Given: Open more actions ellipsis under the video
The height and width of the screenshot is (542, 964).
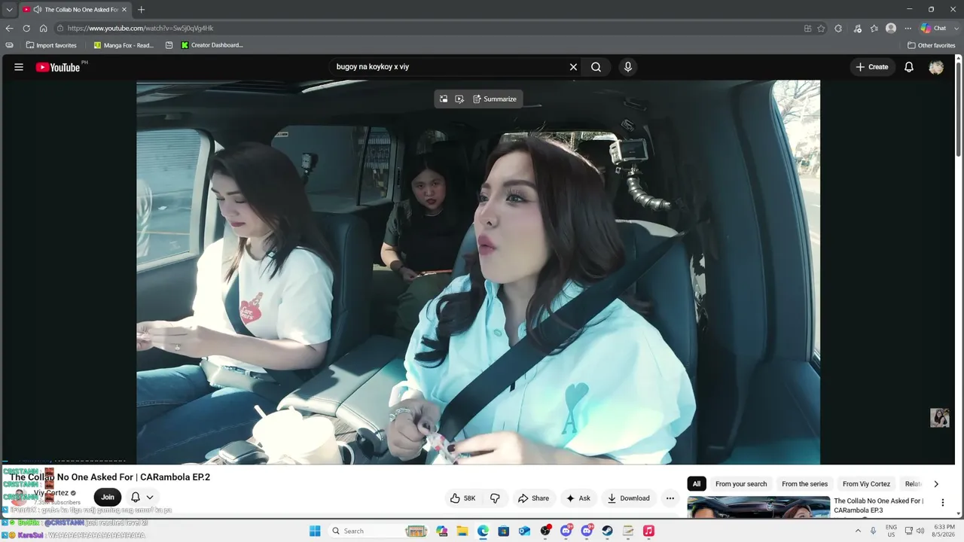Looking at the screenshot, I should point(670,498).
